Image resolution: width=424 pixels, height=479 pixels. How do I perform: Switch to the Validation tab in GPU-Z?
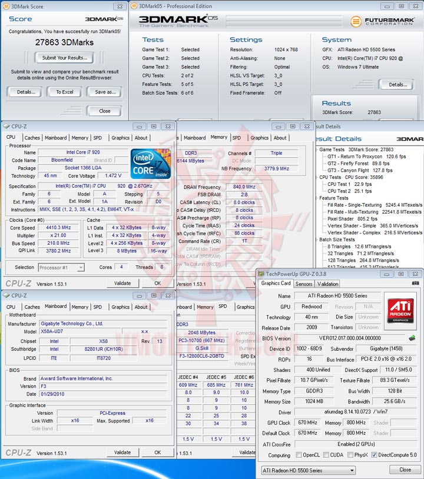pos(327,284)
